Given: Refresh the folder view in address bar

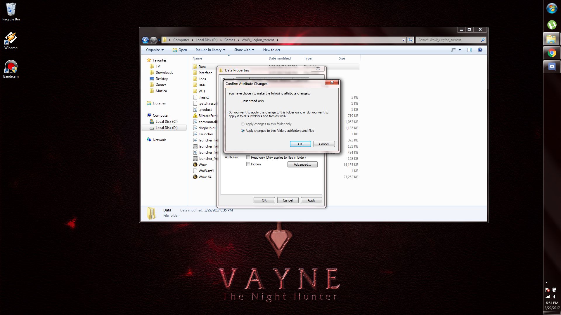Looking at the screenshot, I should [410, 40].
